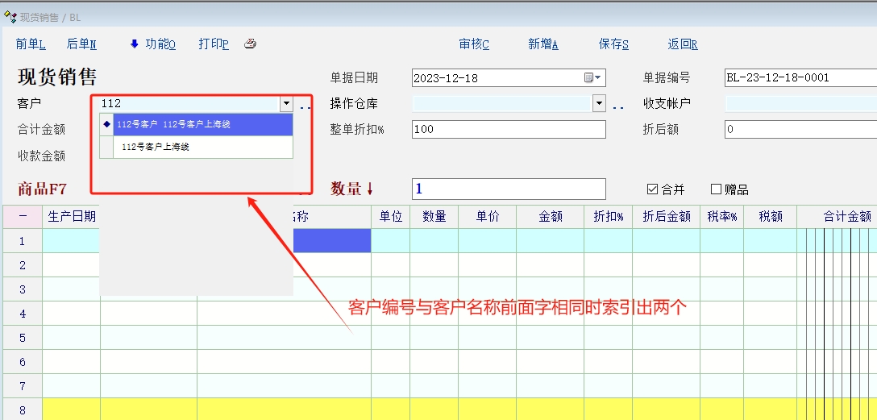
Task: Enable the 赠品 checkbox
Action: click(x=716, y=189)
